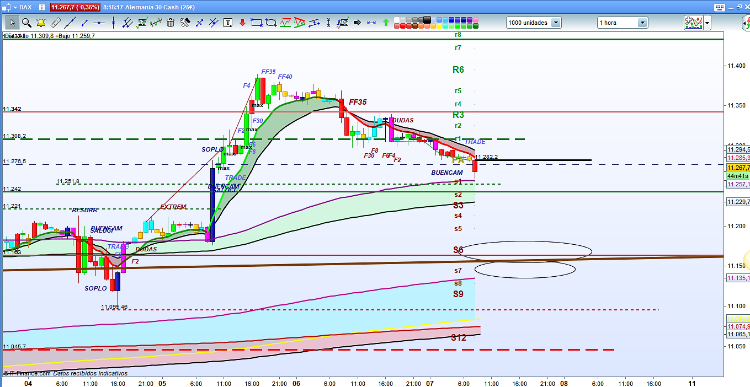Choose the black color swatch
Image resolution: width=750 pixels, height=387 pixels.
(x=427, y=19)
